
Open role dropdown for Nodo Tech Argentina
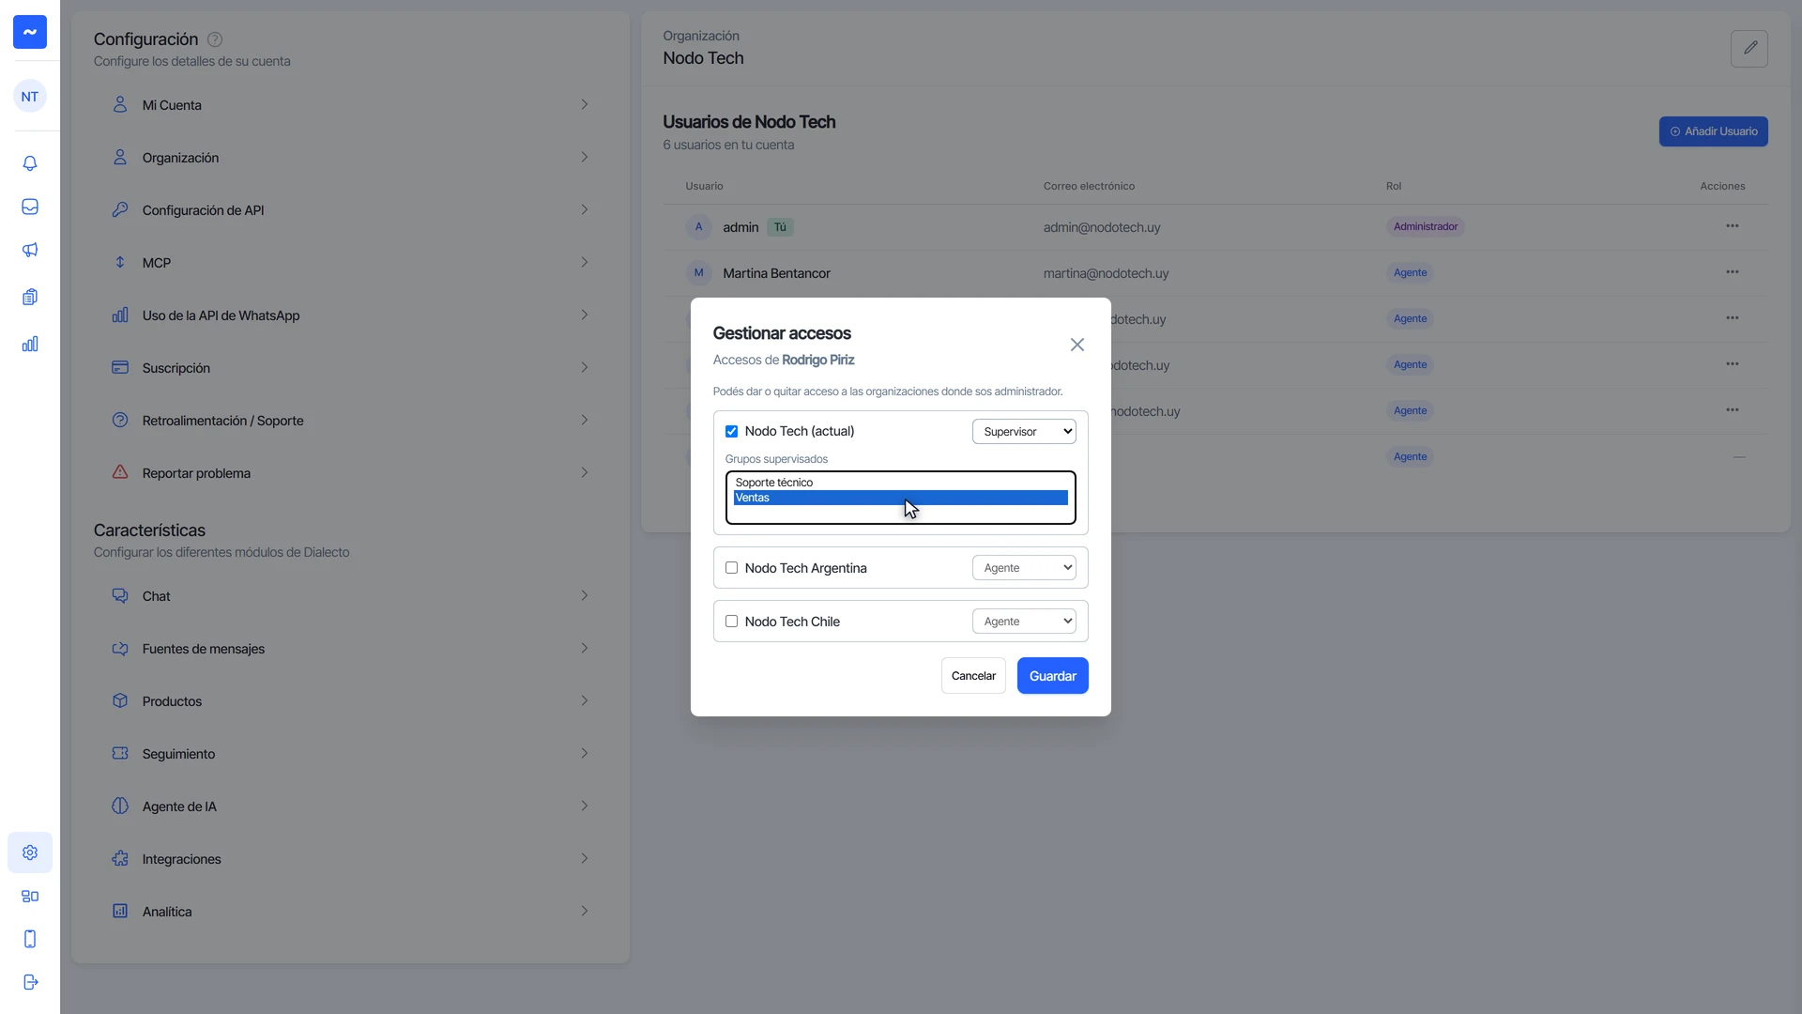1024,568
